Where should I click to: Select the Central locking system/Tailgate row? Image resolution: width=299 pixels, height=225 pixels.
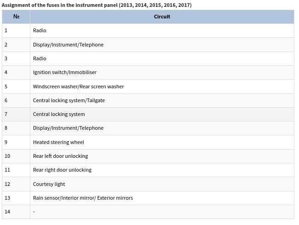coord(69,100)
